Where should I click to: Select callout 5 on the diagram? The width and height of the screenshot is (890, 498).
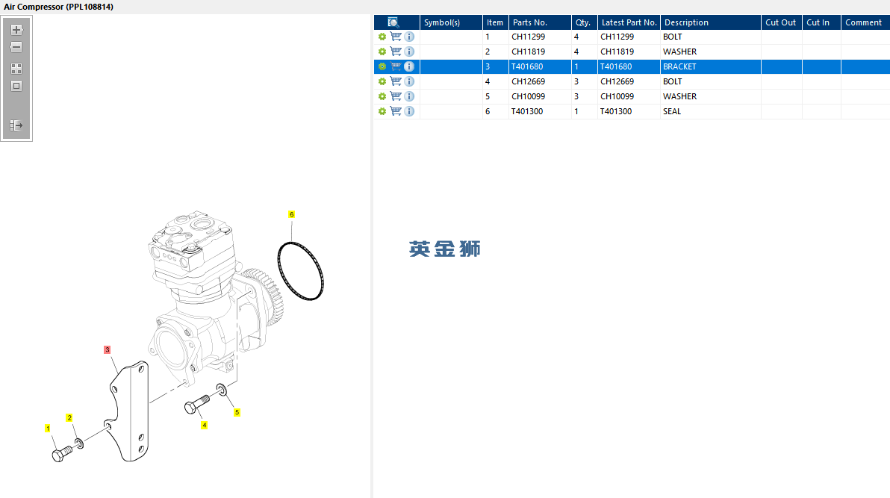pyautogui.click(x=237, y=412)
